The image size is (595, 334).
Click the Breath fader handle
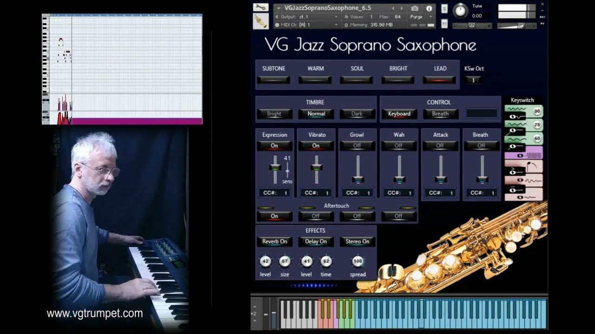[482, 179]
